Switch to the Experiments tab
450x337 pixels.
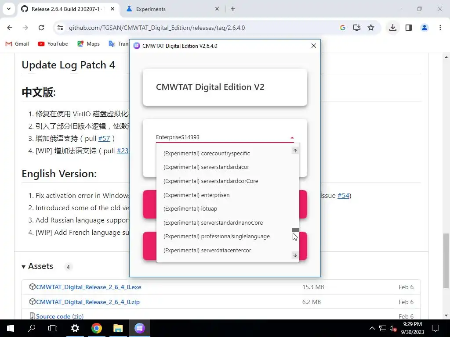point(172,9)
